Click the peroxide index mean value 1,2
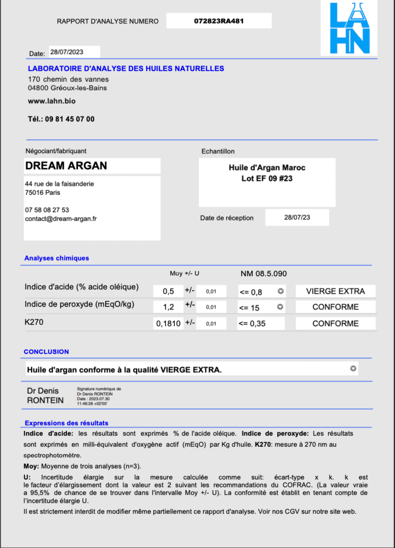 coord(168,307)
